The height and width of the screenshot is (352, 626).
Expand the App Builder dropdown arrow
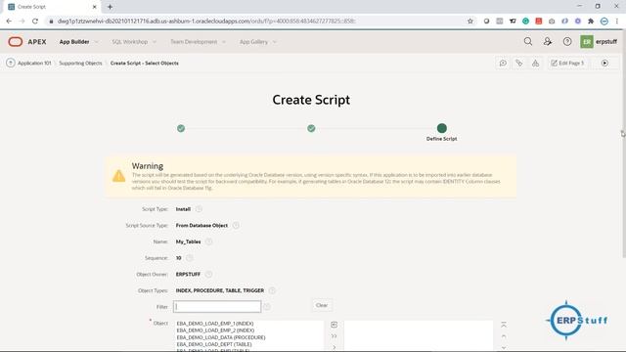(x=96, y=42)
